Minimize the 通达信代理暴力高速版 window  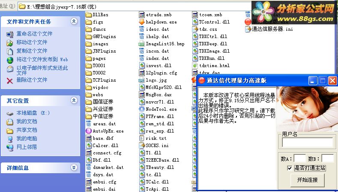tap(313, 81)
